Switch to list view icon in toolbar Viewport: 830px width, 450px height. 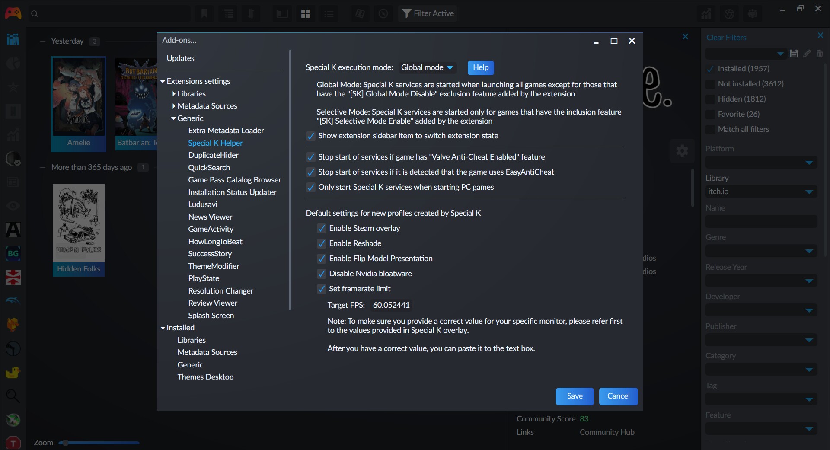329,13
